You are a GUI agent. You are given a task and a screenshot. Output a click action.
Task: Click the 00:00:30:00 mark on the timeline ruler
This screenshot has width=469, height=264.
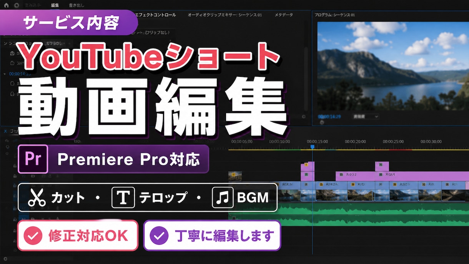click(431, 142)
